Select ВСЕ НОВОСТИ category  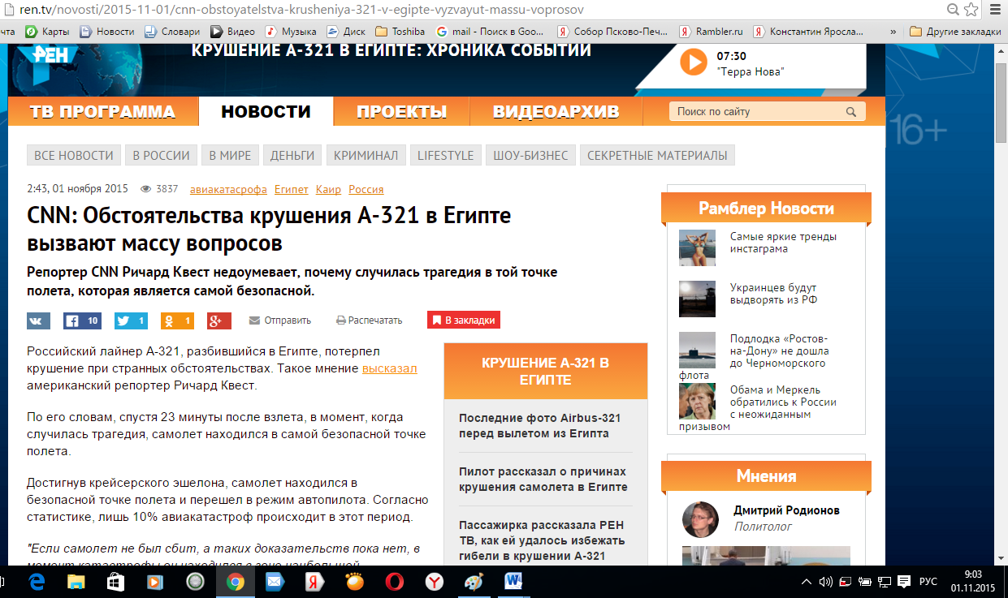74,155
